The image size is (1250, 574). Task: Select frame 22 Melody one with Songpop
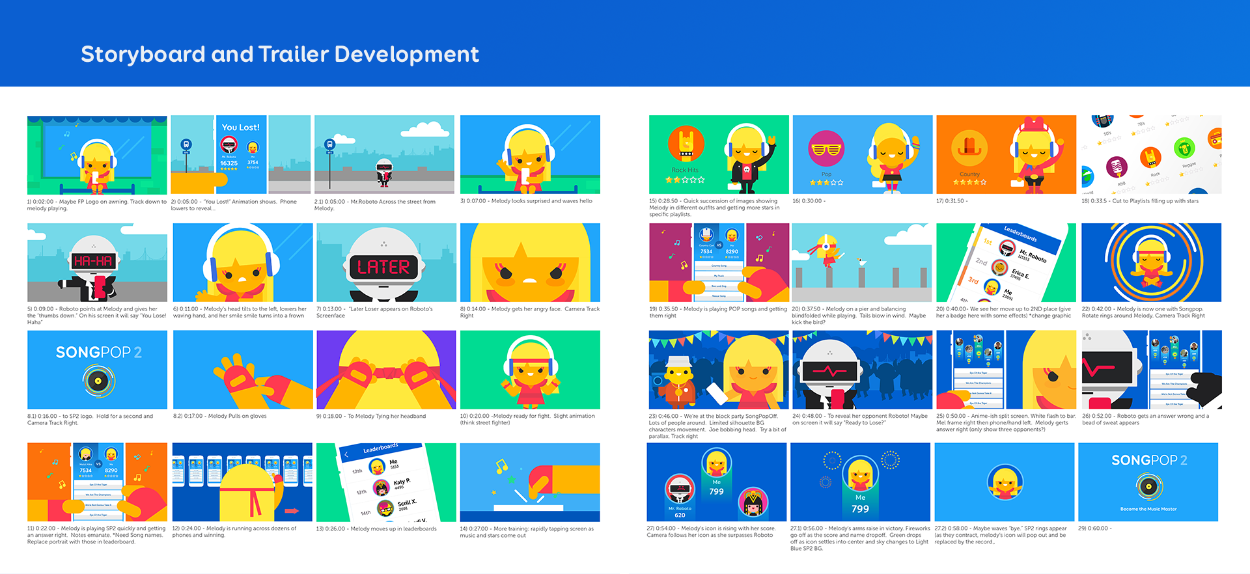click(1152, 262)
